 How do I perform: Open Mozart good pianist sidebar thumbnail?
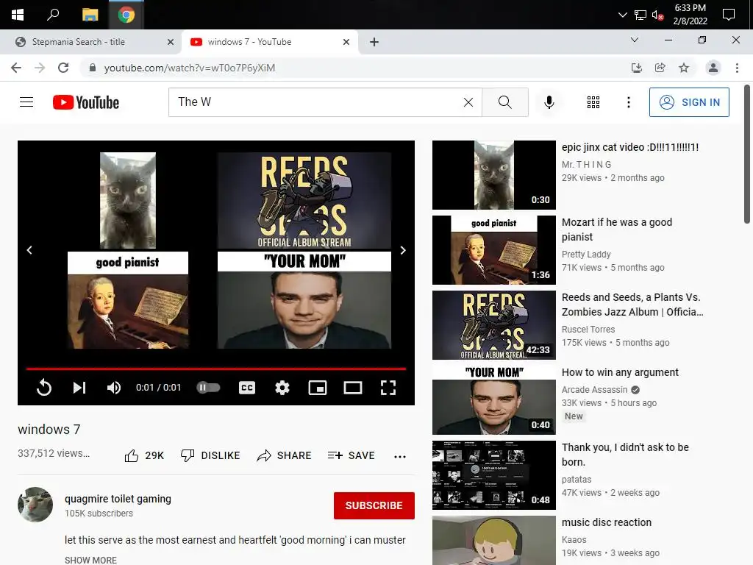493,250
